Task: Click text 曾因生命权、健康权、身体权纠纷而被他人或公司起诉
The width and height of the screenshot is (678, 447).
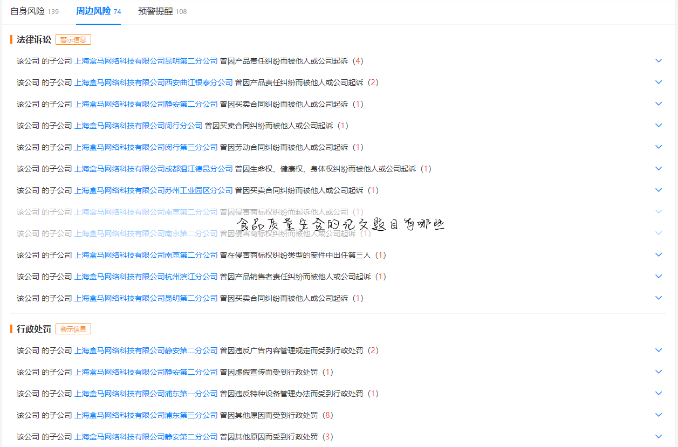Action: point(326,169)
